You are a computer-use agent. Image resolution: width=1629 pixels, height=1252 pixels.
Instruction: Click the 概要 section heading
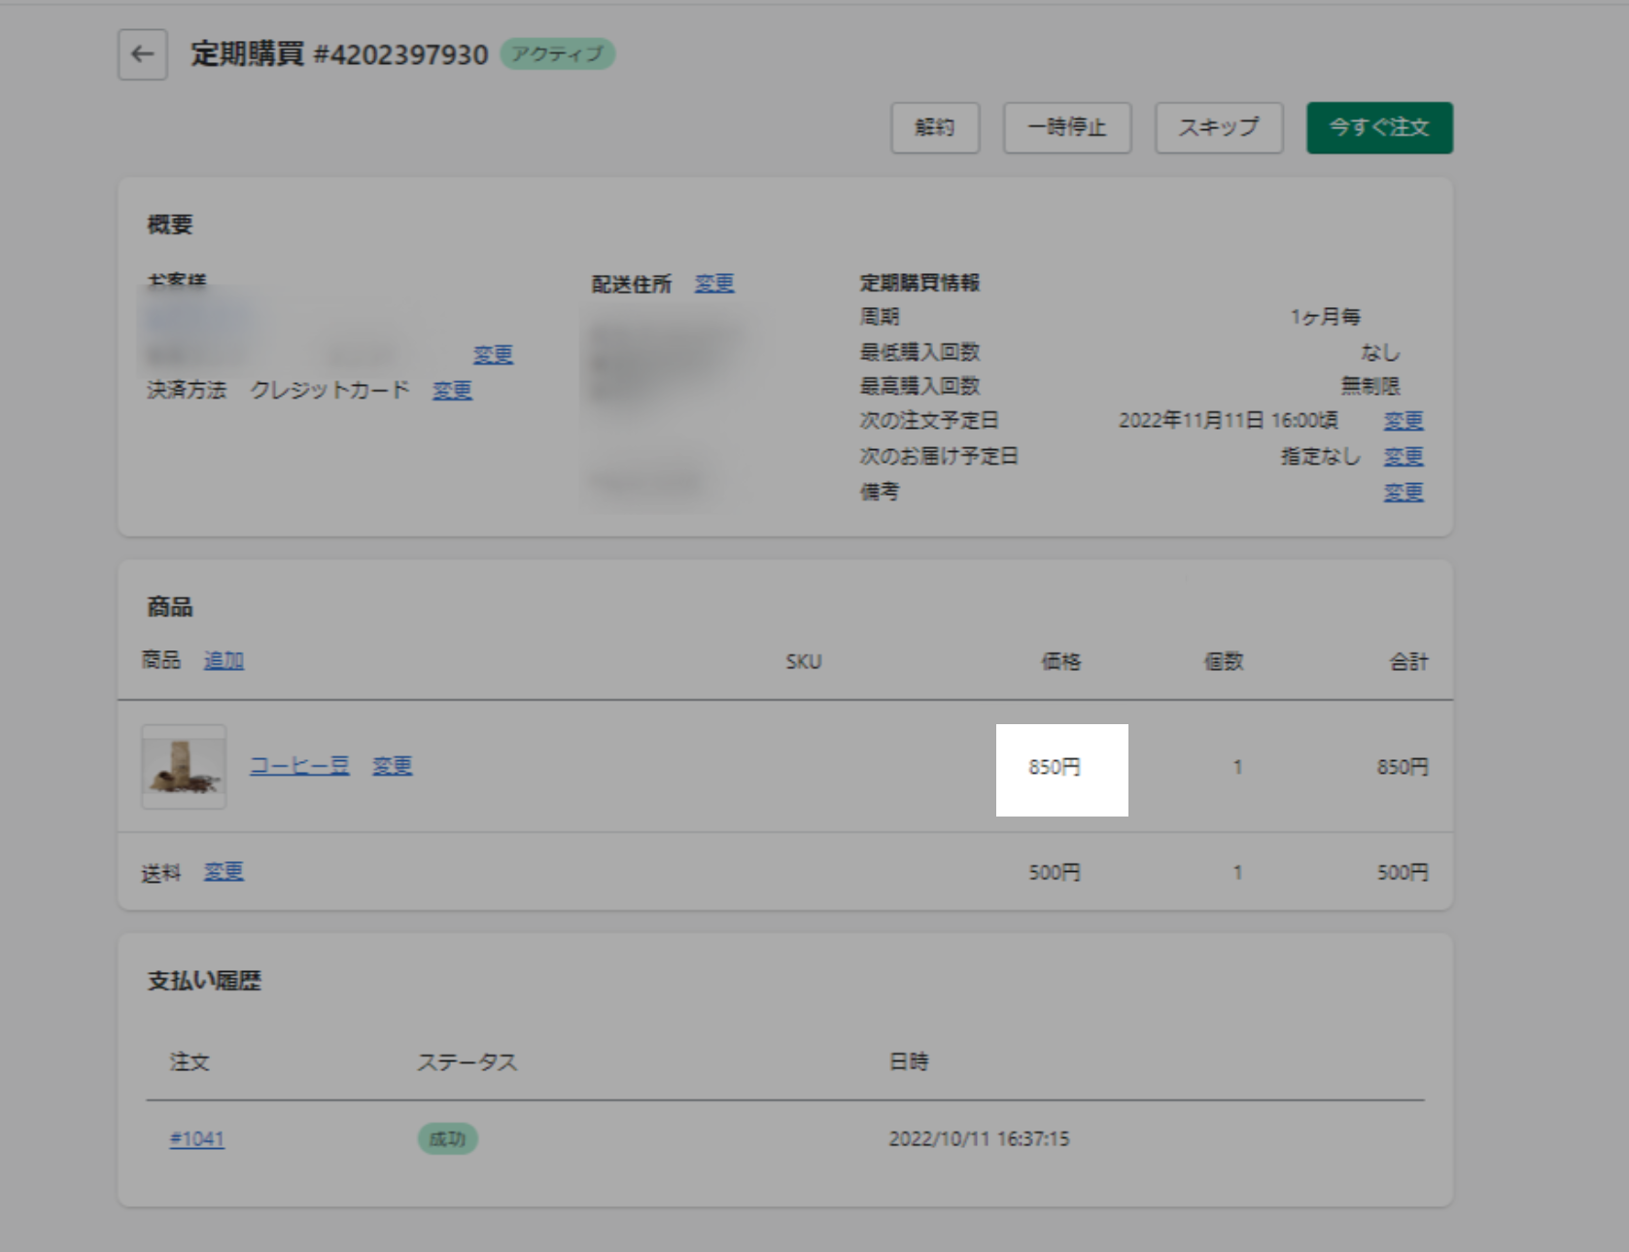[170, 225]
